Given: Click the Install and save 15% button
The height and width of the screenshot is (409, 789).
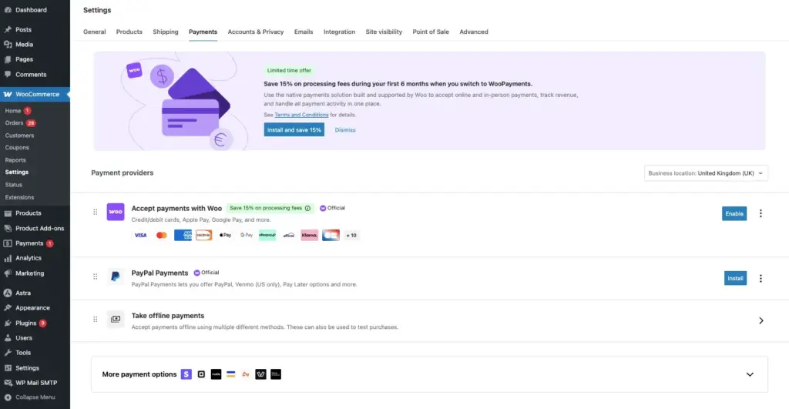Looking at the screenshot, I should coord(294,130).
